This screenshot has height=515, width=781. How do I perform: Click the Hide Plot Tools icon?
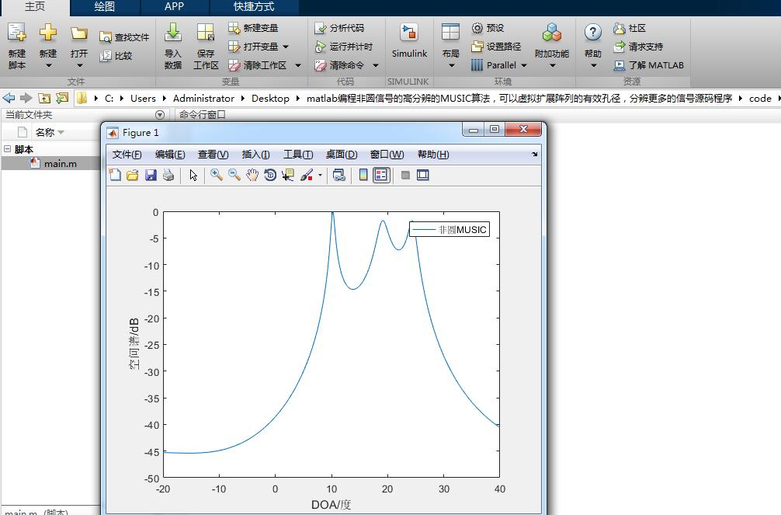pyautogui.click(x=405, y=175)
